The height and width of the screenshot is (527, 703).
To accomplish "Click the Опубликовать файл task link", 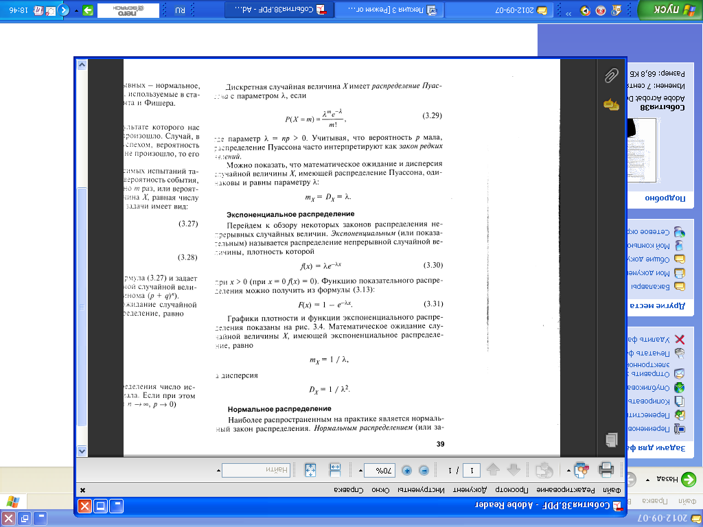I will (657, 387).
